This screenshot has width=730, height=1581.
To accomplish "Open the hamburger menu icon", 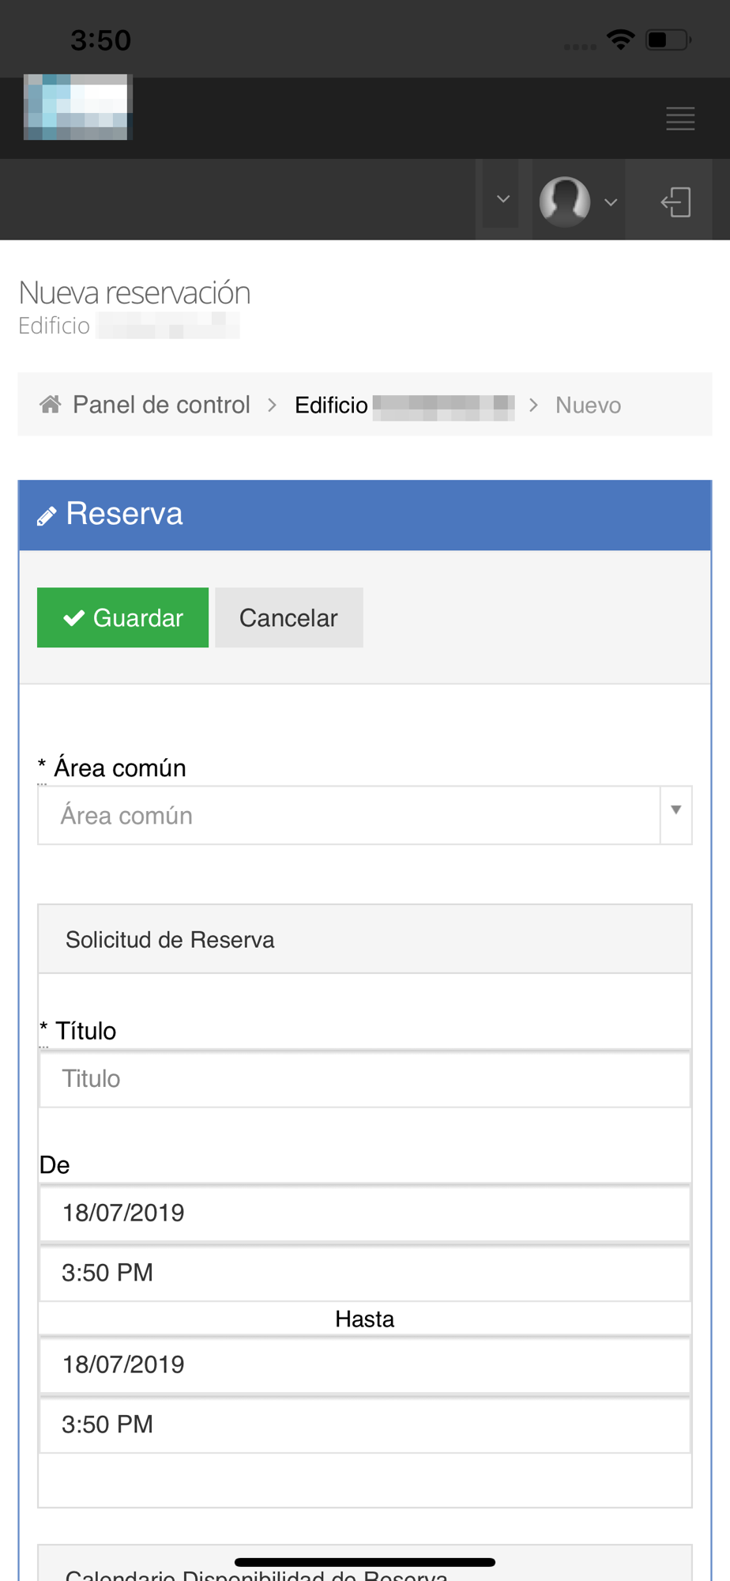I will pyautogui.click(x=679, y=119).
